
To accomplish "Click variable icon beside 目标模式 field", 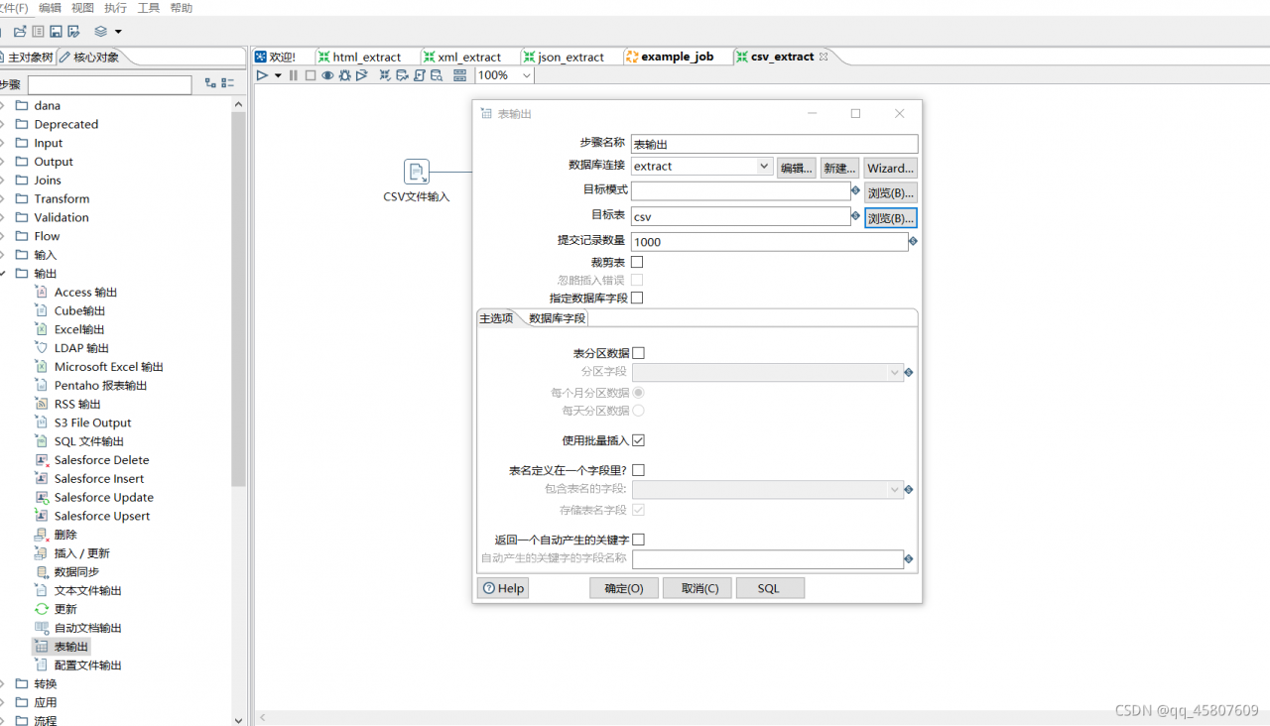I will [855, 190].
